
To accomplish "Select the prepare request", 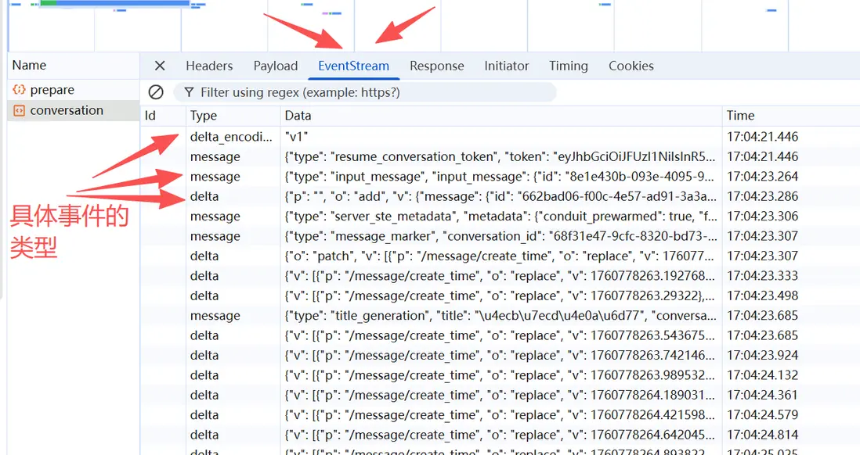I will pyautogui.click(x=52, y=90).
